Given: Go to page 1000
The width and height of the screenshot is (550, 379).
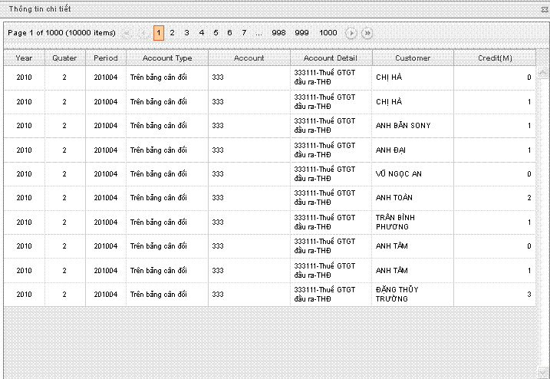Looking at the screenshot, I should pos(328,33).
